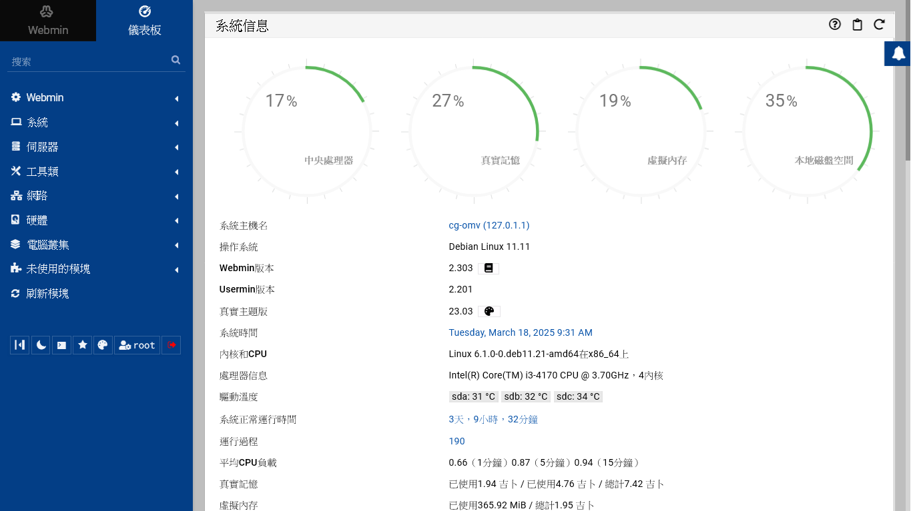Expand the 工具類 menu arrow
Image resolution: width=911 pixels, height=511 pixels.
coord(177,172)
